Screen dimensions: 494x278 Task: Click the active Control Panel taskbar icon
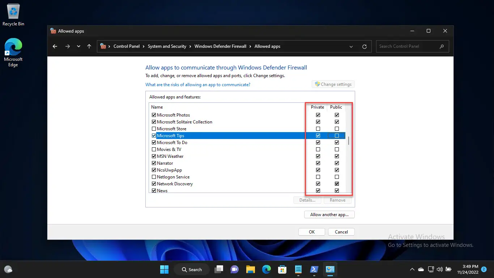[x=330, y=269]
